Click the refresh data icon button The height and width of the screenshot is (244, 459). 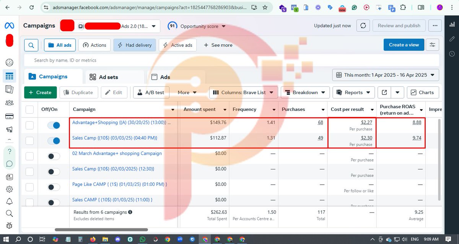point(363,26)
